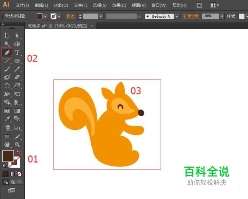
Task: Reset to default fill and stroke
Action: [x=4, y=166]
